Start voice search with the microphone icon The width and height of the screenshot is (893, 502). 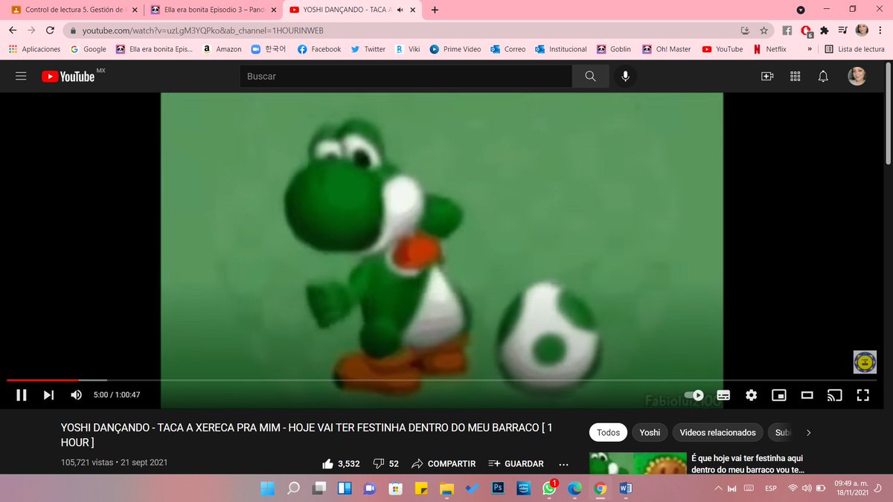625,76
